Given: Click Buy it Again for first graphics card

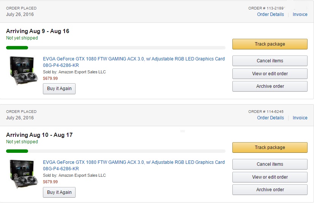Looking at the screenshot, I should pos(59,89).
